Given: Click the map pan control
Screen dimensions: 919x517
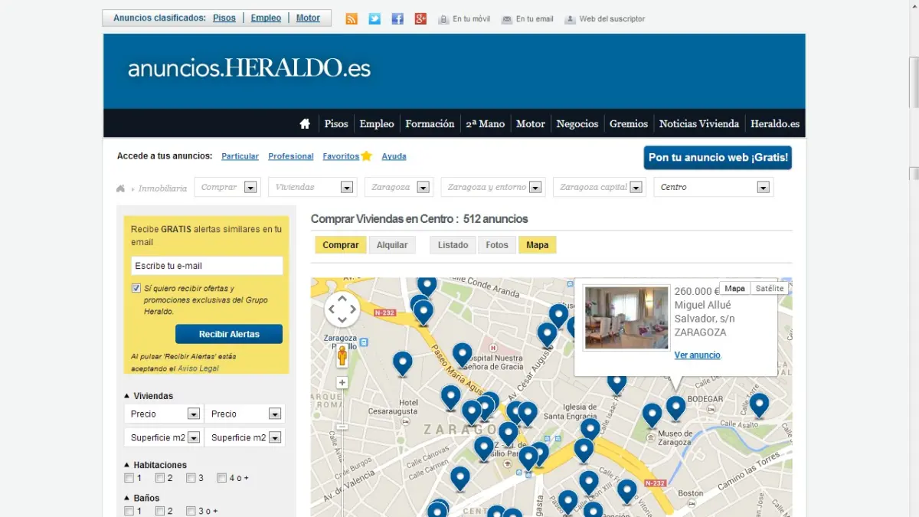Looking at the screenshot, I should pos(342,309).
